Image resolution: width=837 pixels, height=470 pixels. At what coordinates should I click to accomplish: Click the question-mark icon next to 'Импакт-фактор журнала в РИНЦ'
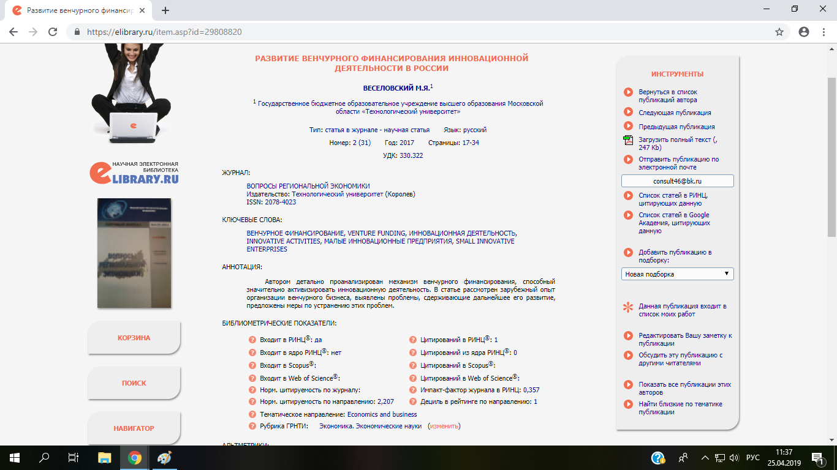pyautogui.click(x=414, y=390)
